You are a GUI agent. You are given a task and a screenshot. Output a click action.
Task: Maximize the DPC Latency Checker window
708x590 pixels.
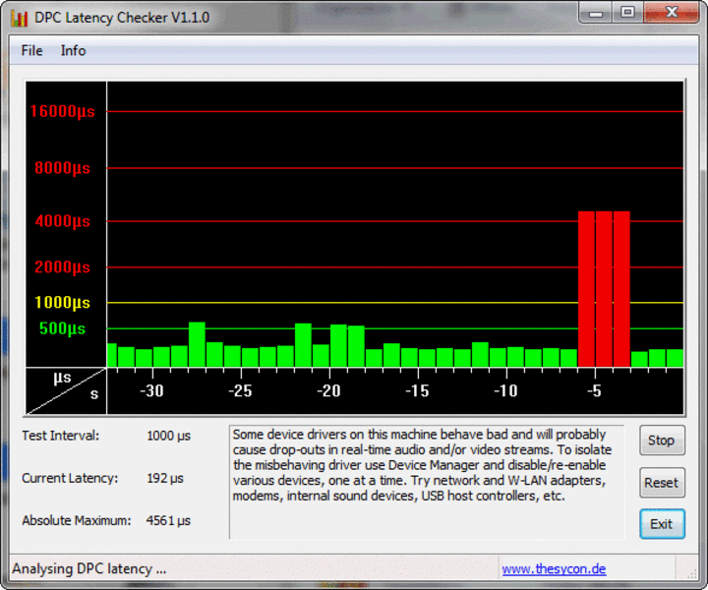(x=627, y=13)
